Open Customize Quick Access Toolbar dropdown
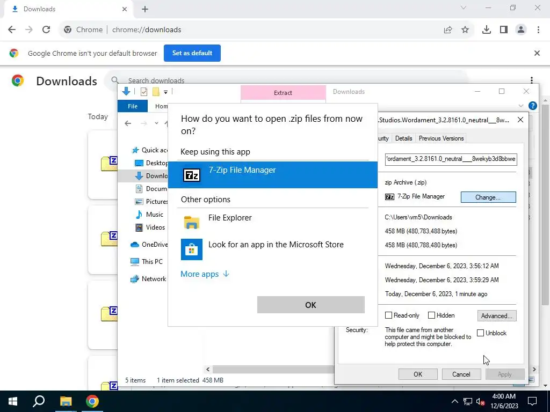Viewport: 550px width, 412px height. point(165,92)
